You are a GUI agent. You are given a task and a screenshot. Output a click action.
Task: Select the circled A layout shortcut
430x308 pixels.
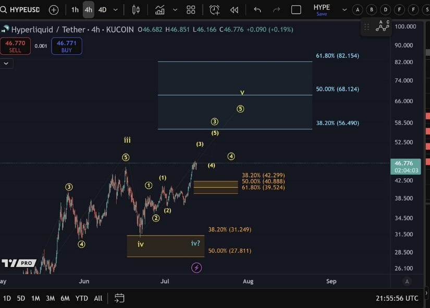point(358,10)
